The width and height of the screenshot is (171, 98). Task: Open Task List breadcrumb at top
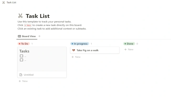pos(11,2)
